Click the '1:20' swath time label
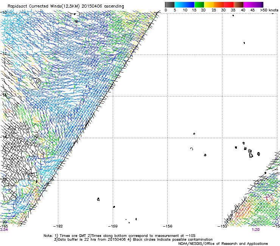 [x=255, y=230]
